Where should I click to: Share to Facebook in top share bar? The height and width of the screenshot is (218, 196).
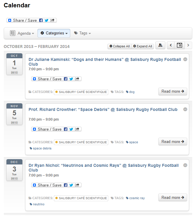coord(41,20)
